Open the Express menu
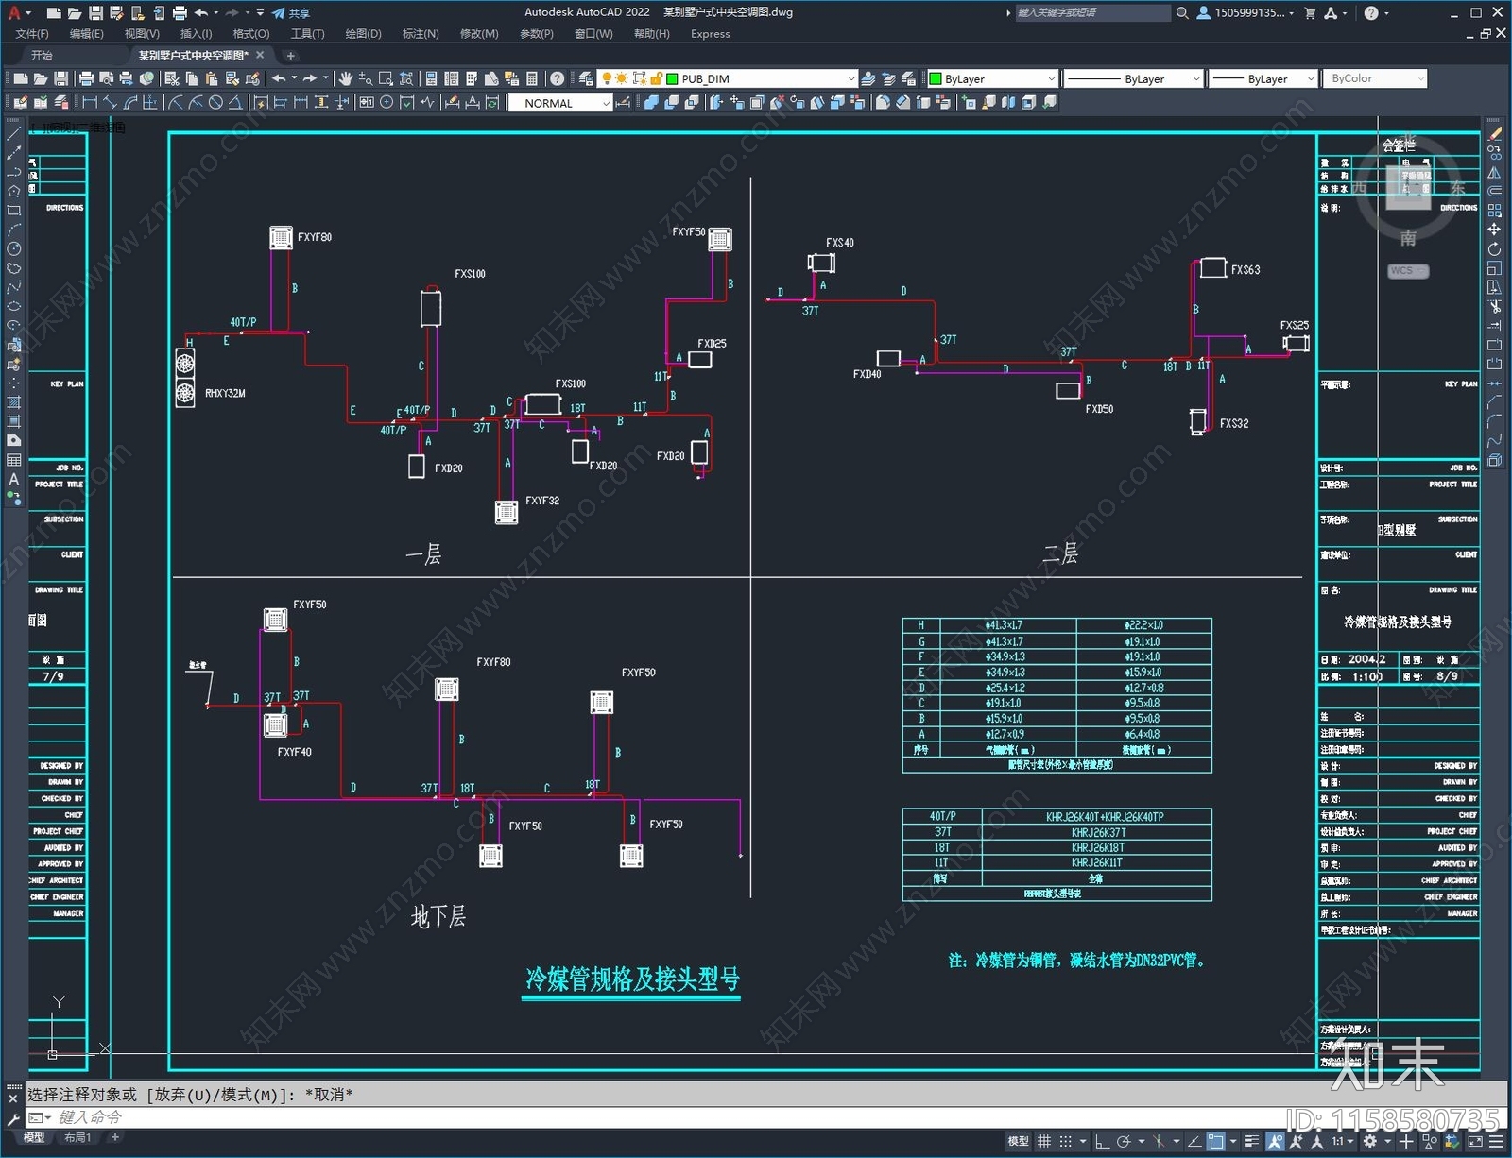The image size is (1512, 1158). tap(710, 33)
